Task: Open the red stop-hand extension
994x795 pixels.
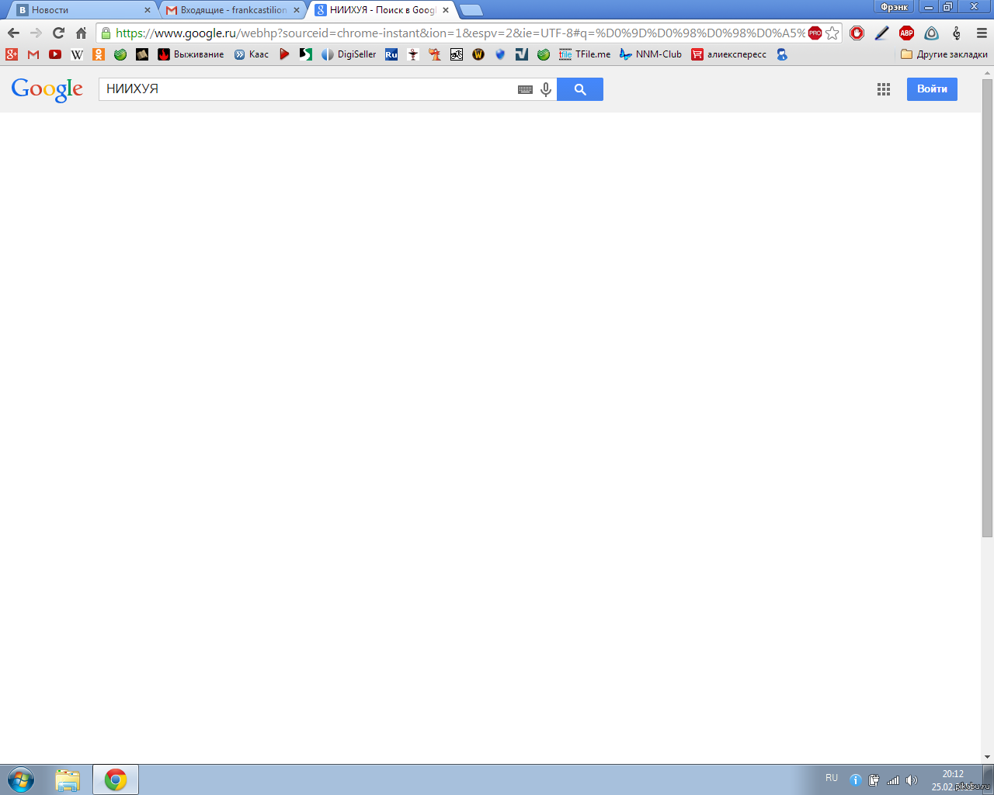Action: pos(857,33)
